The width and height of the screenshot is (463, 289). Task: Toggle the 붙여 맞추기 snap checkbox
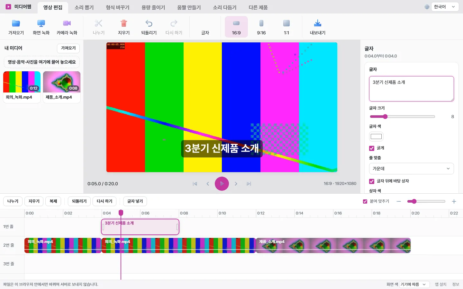365,201
